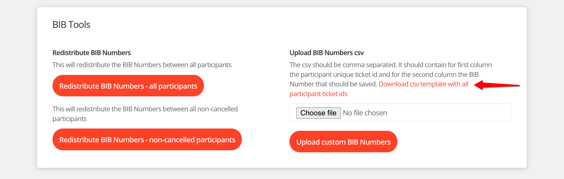The height and width of the screenshot is (179, 564).
Task: Click 'Number that should be saved.' text
Action: tap(333, 84)
